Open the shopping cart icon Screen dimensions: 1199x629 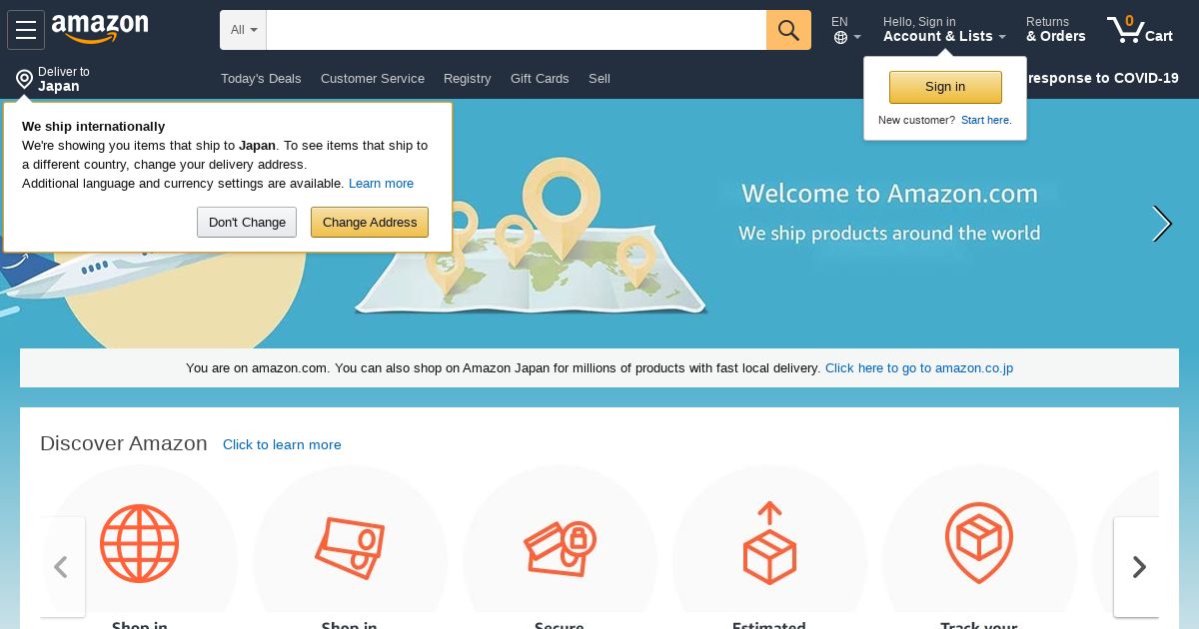pyautogui.click(x=1140, y=30)
